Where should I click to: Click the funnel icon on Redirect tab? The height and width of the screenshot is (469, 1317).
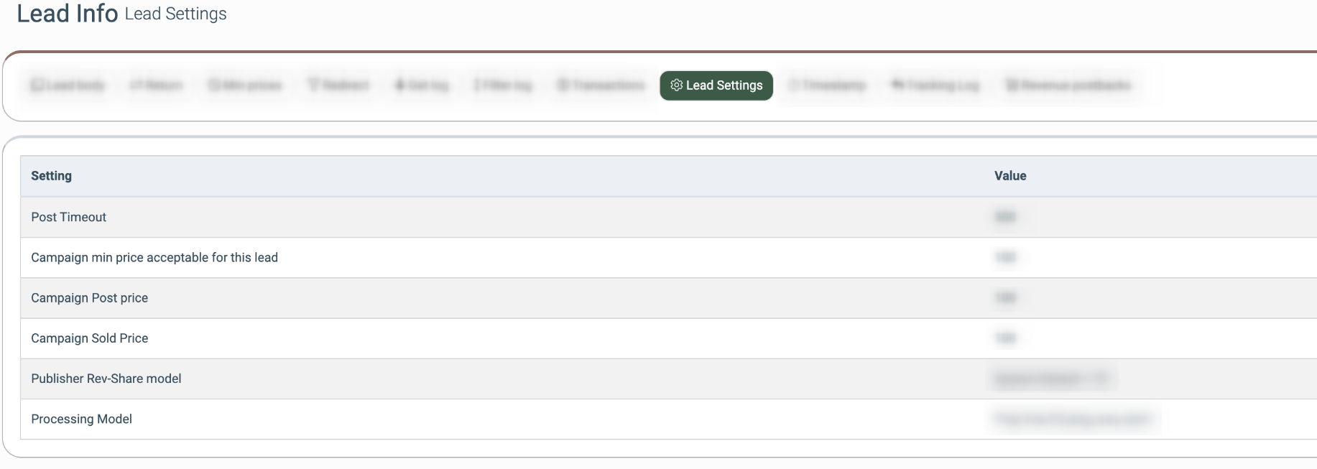click(x=313, y=85)
